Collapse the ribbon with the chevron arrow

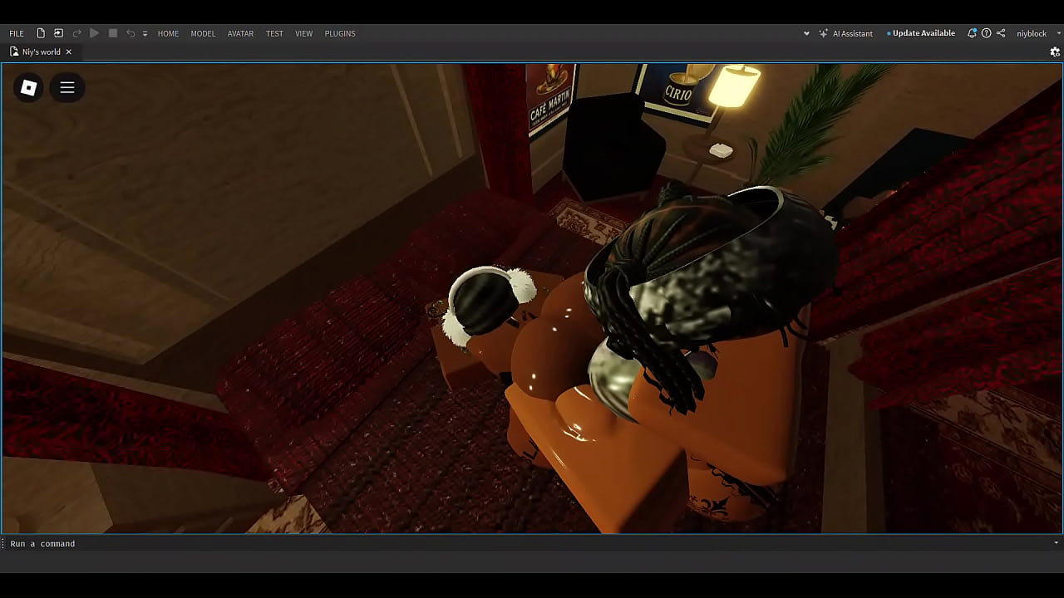(x=806, y=34)
